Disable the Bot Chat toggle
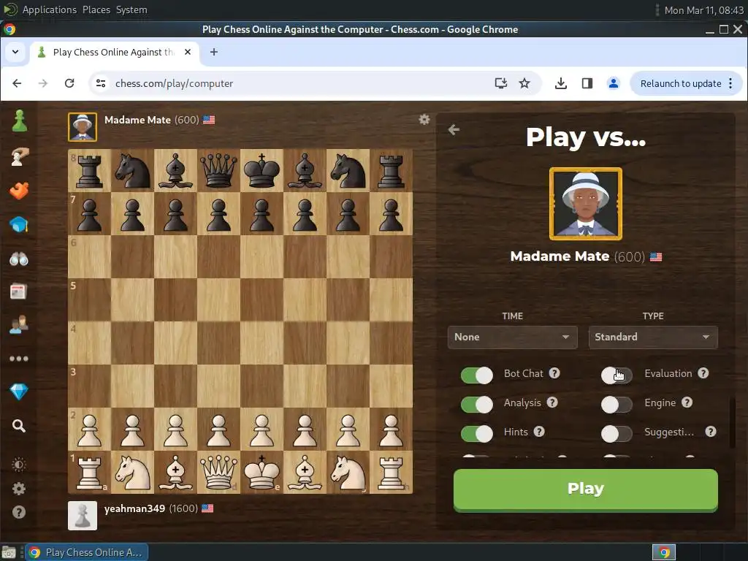Viewport: 748px width, 561px height. [x=476, y=375]
